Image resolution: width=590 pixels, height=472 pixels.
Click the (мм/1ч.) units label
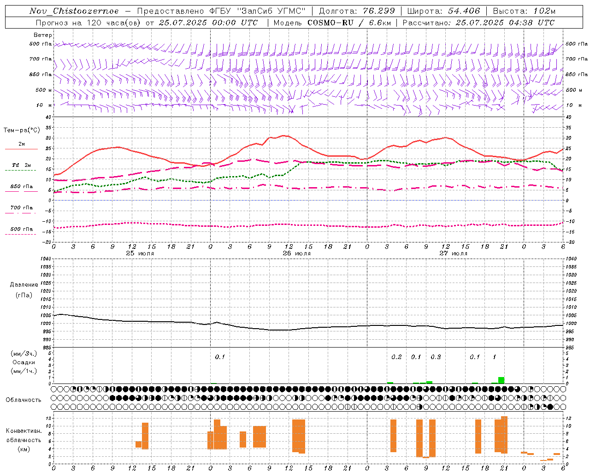click(x=24, y=371)
